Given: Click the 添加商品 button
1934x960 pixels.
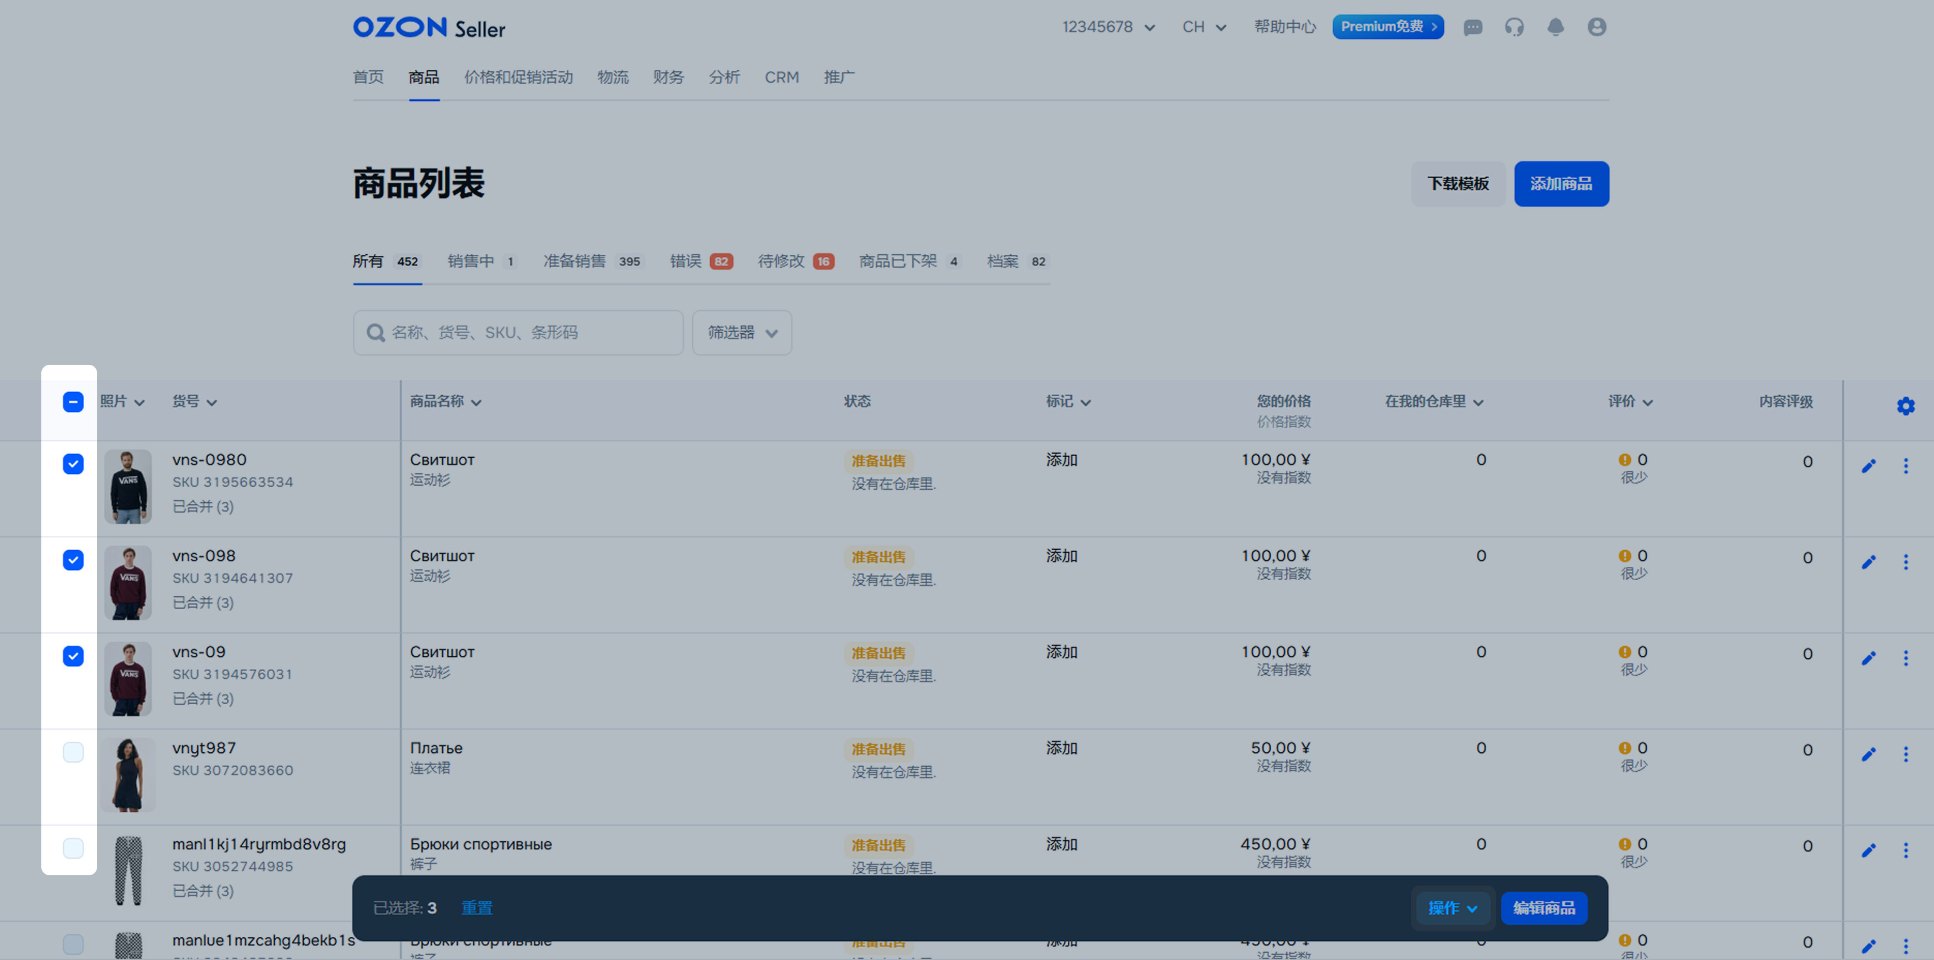Looking at the screenshot, I should (x=1560, y=184).
